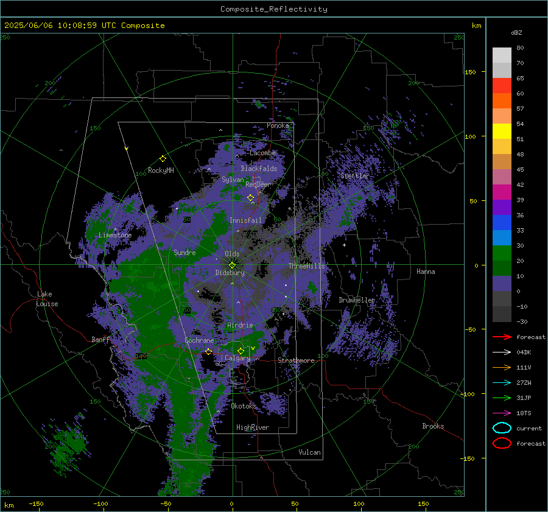Click the HighRiver label
The image size is (548, 512).
coord(253,427)
